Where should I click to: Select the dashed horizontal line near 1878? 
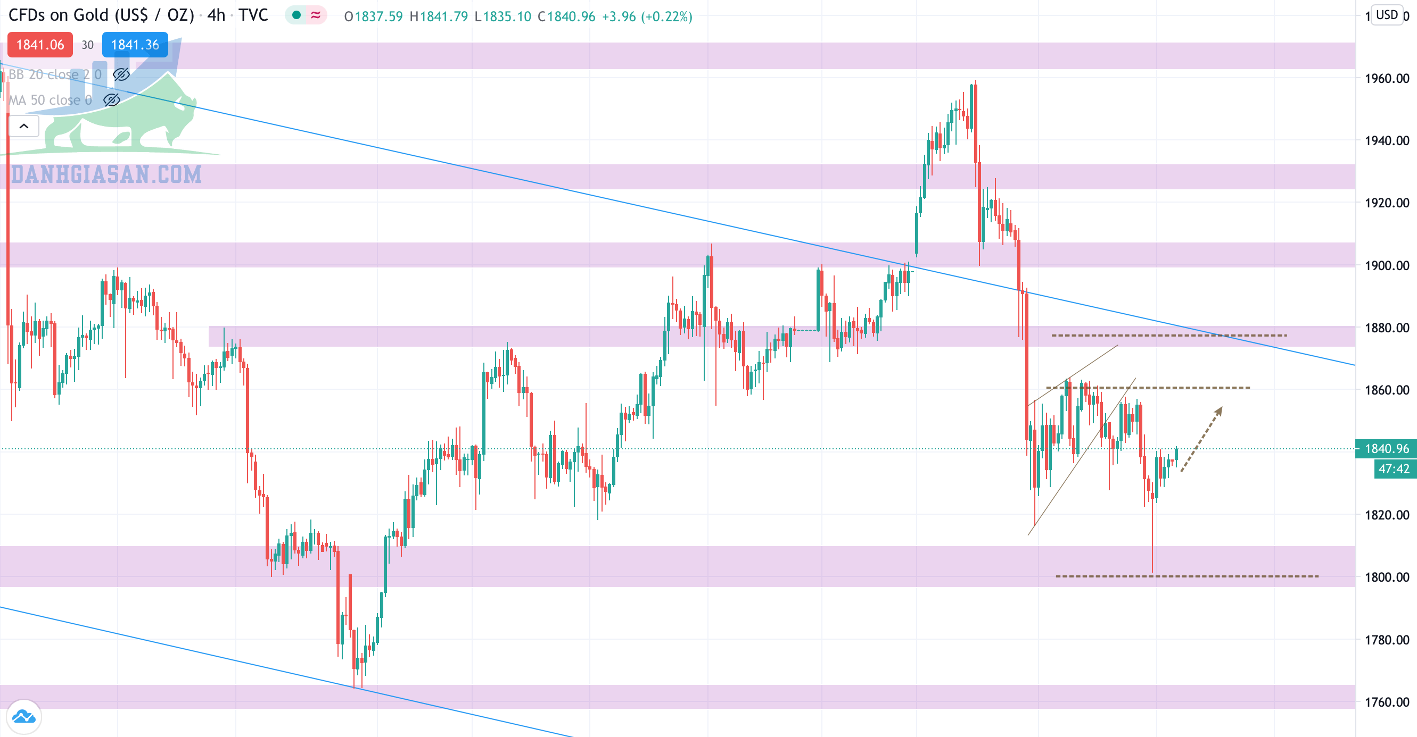pos(1169,335)
